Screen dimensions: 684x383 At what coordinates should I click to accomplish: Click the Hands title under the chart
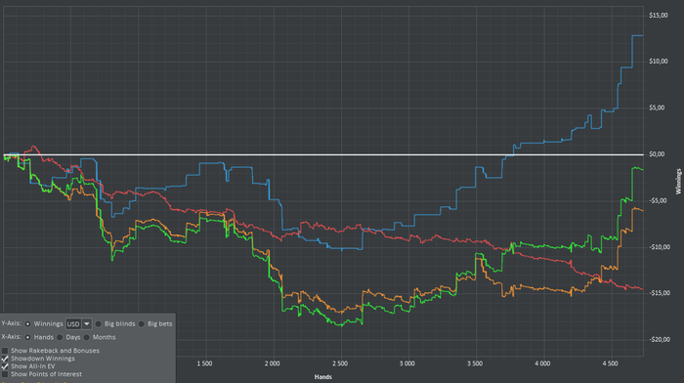pyautogui.click(x=323, y=377)
